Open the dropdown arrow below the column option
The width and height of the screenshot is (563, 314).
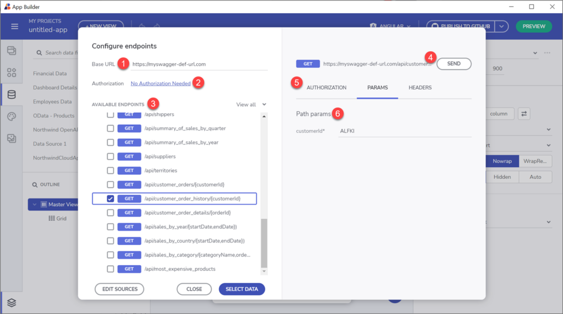point(549,129)
